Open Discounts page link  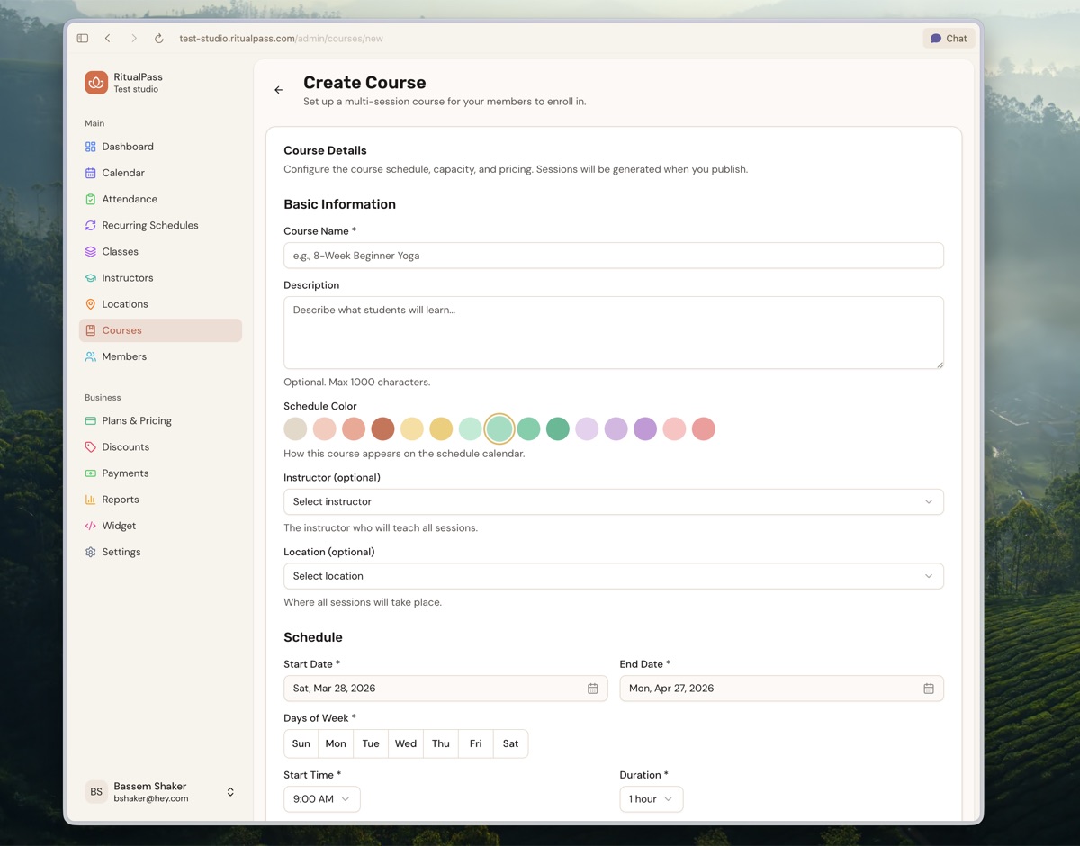coord(160,446)
